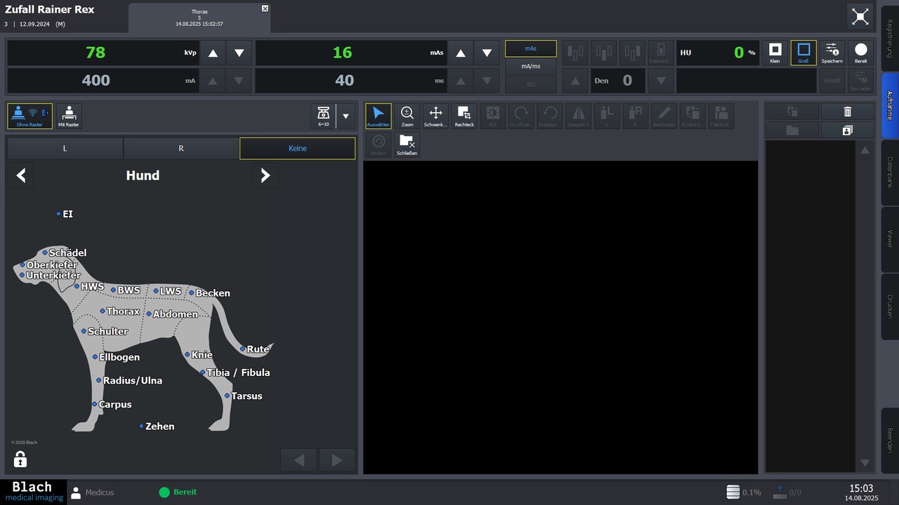
Task: Switch focal spot to Klein
Action: tap(775, 53)
